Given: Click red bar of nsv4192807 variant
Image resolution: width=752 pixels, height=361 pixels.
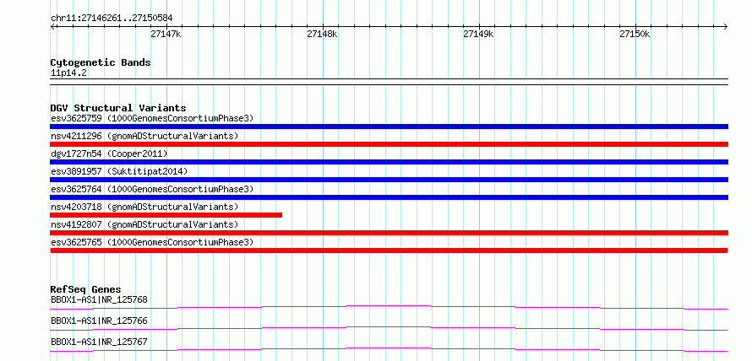Looking at the screenshot, I should [389, 233].
